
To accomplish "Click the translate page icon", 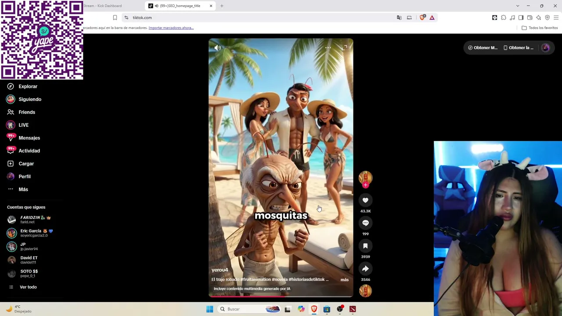I will [x=399, y=18].
